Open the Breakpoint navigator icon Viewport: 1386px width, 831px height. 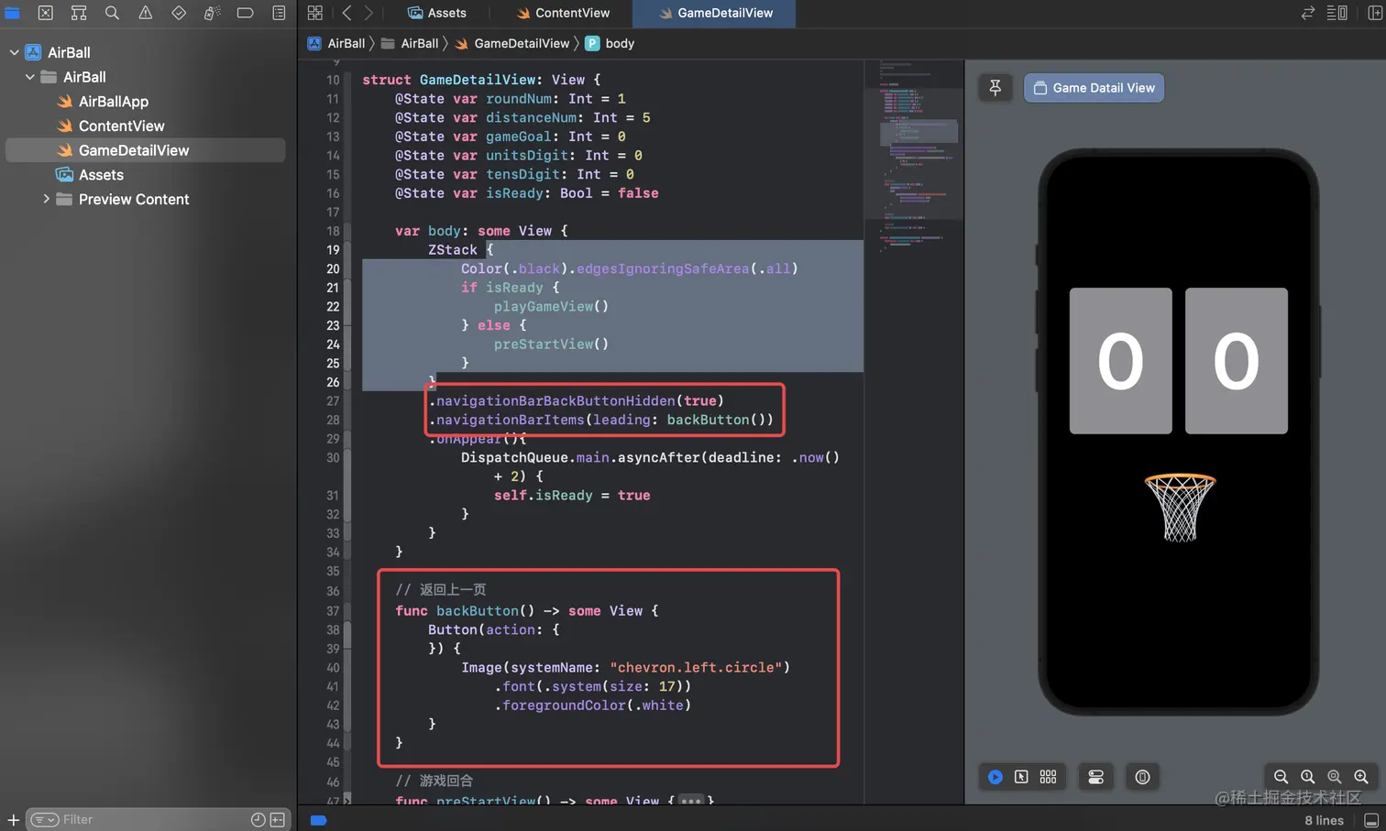tap(245, 13)
